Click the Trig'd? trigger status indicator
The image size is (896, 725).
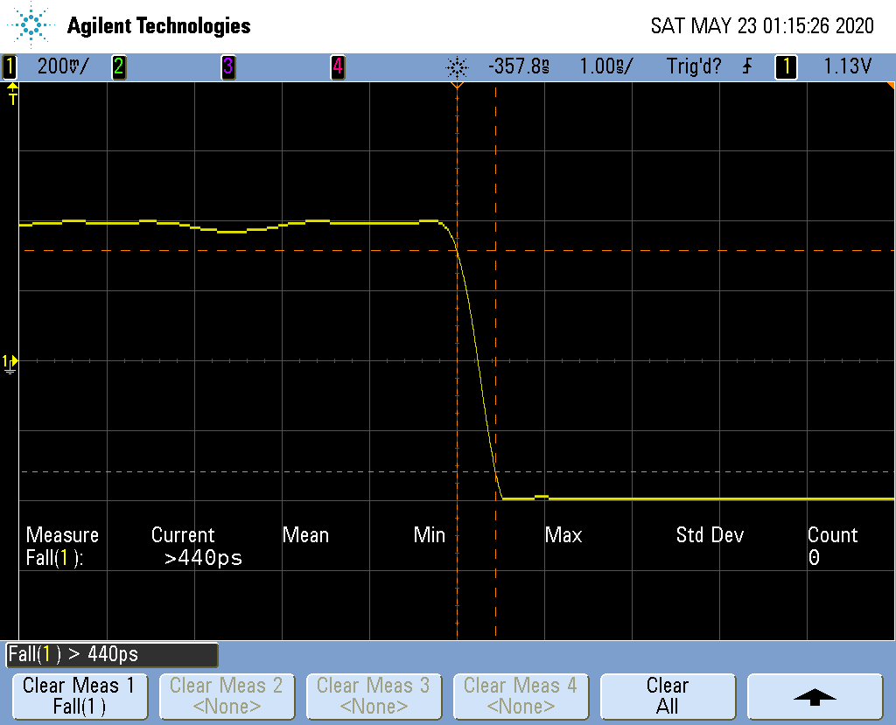pyautogui.click(x=694, y=66)
